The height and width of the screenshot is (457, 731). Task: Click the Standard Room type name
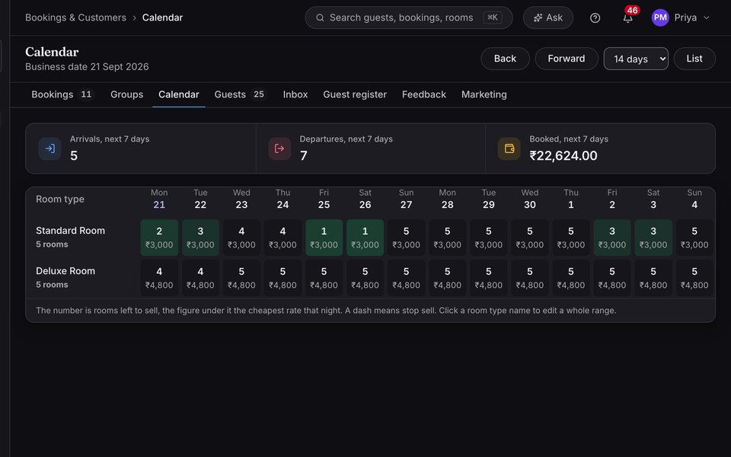70,230
